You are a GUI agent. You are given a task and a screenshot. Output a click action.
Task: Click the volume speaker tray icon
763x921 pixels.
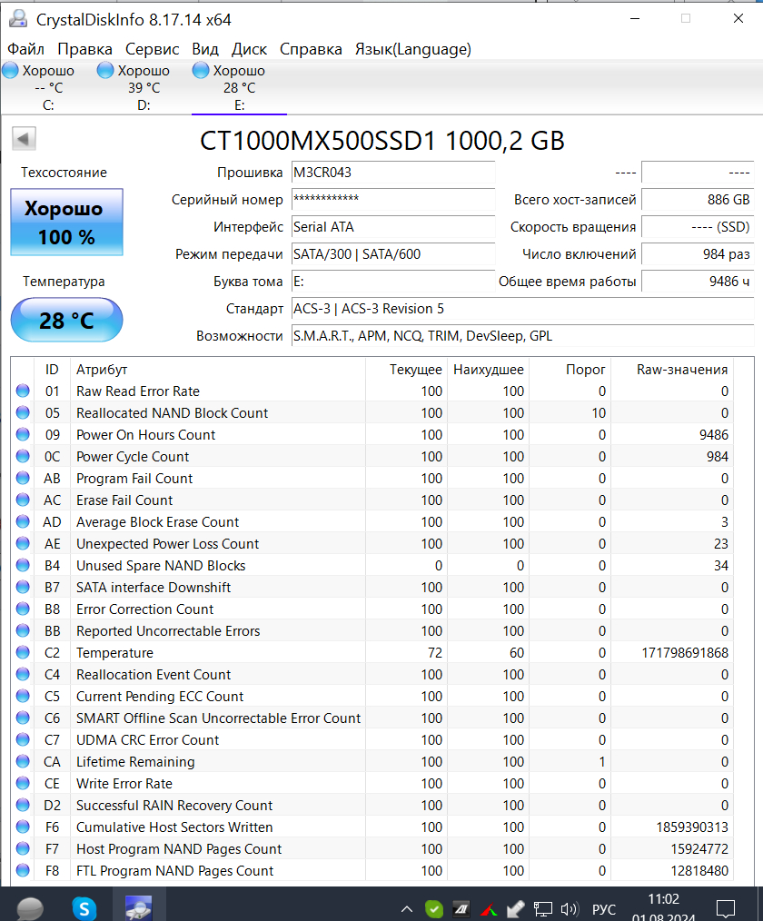(570, 909)
